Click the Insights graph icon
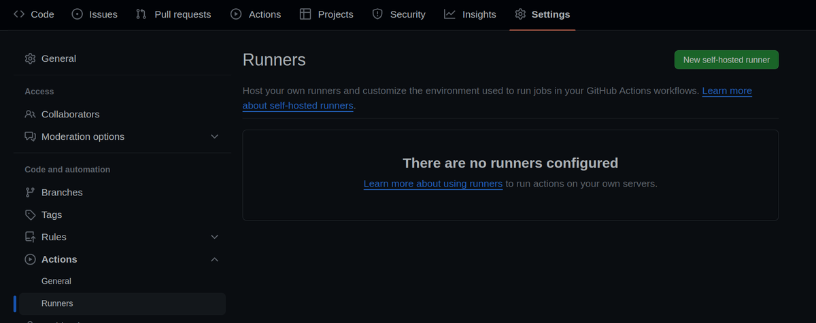 pyautogui.click(x=449, y=14)
